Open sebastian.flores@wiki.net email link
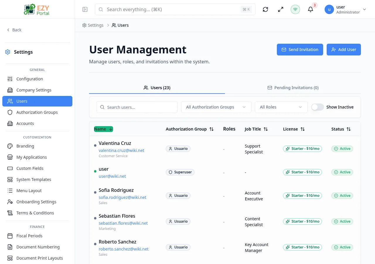 click(123, 223)
